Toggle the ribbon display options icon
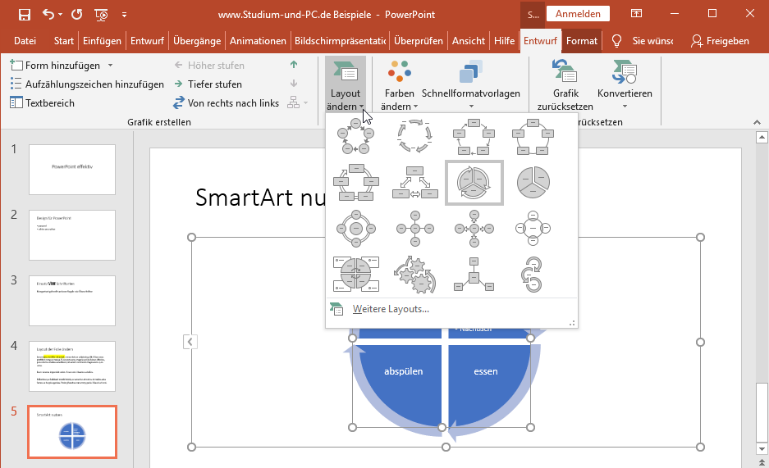Viewport: 769px width, 468px height. pos(636,14)
